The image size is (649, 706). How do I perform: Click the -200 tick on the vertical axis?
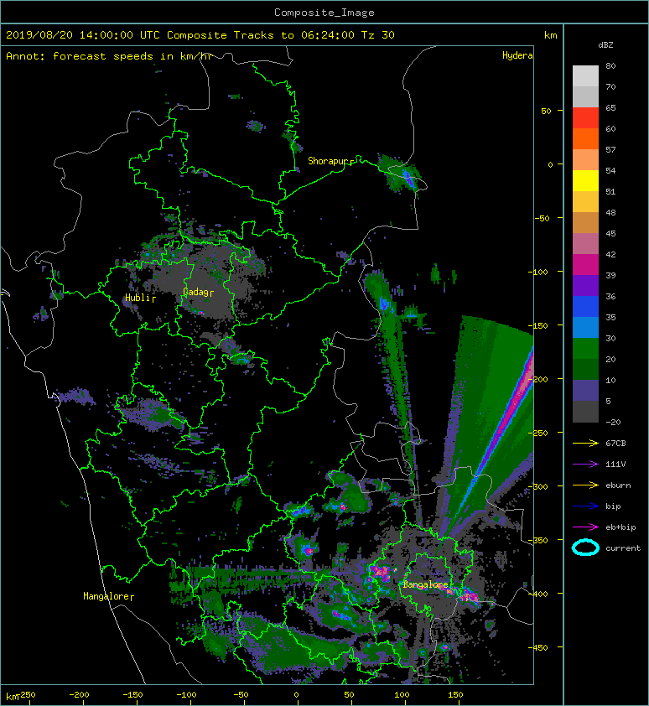(541, 379)
